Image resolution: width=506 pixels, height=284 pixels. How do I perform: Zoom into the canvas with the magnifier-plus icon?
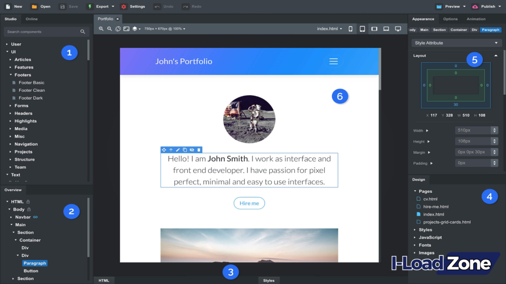(101, 29)
